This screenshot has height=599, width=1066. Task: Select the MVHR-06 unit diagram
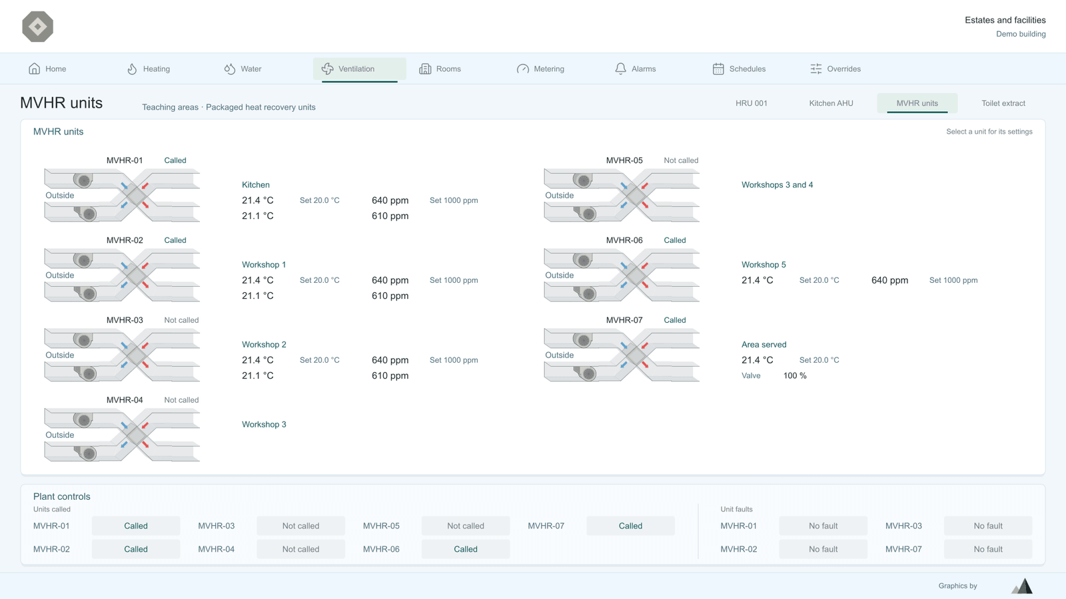[622, 276]
